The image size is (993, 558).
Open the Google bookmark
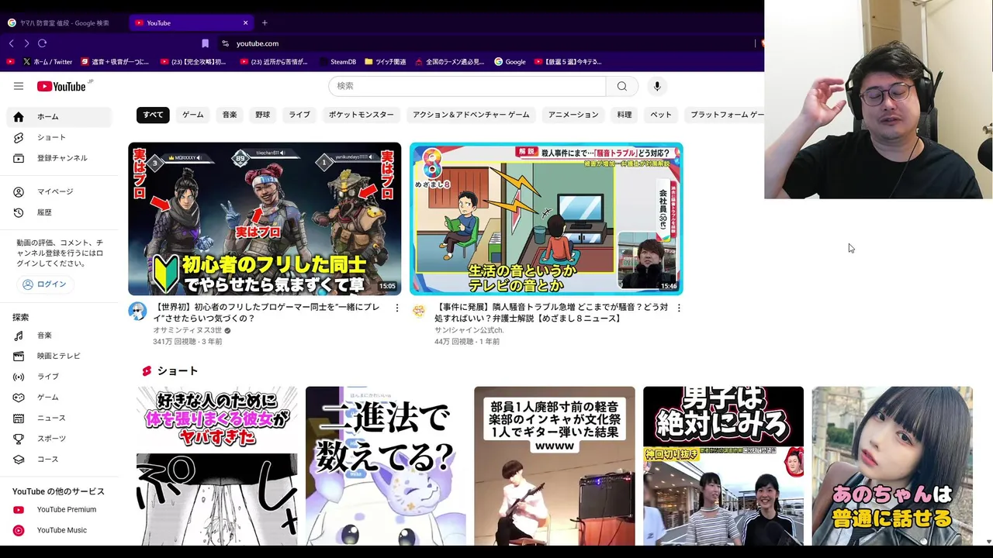510,62
